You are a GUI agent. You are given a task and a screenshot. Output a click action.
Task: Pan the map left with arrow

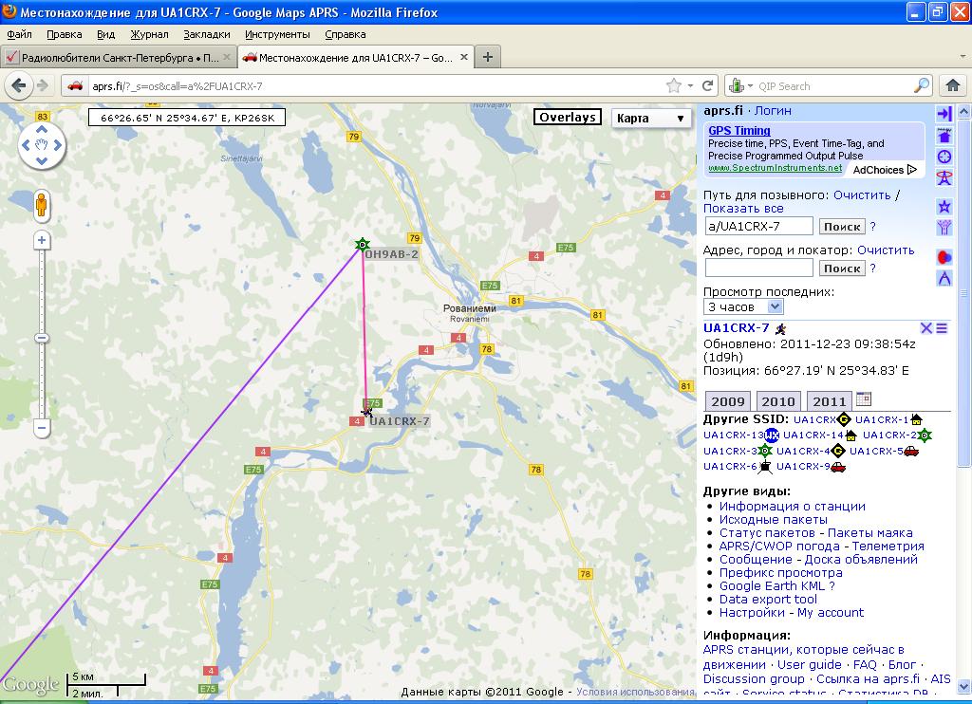point(26,145)
